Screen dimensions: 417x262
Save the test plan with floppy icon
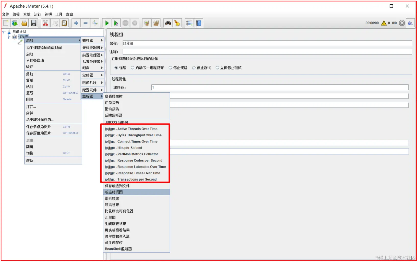(33, 23)
